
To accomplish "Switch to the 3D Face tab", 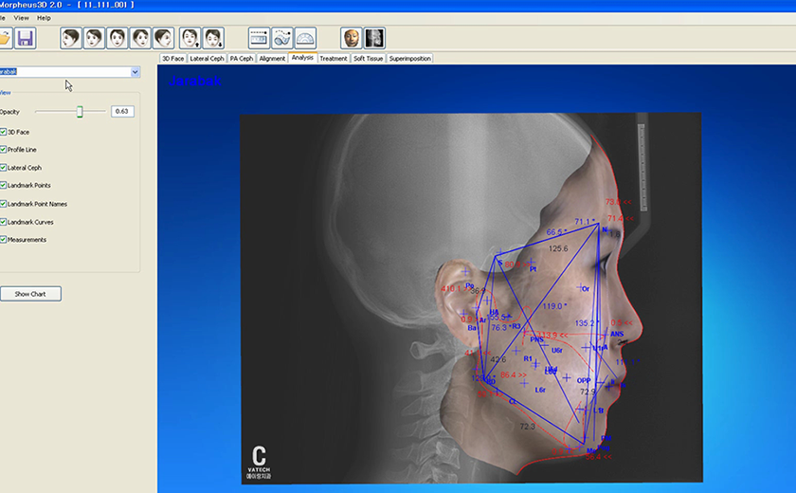I will [173, 59].
